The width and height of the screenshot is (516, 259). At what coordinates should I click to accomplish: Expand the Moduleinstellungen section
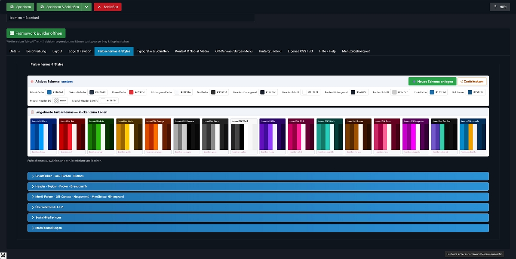pyautogui.click(x=258, y=228)
